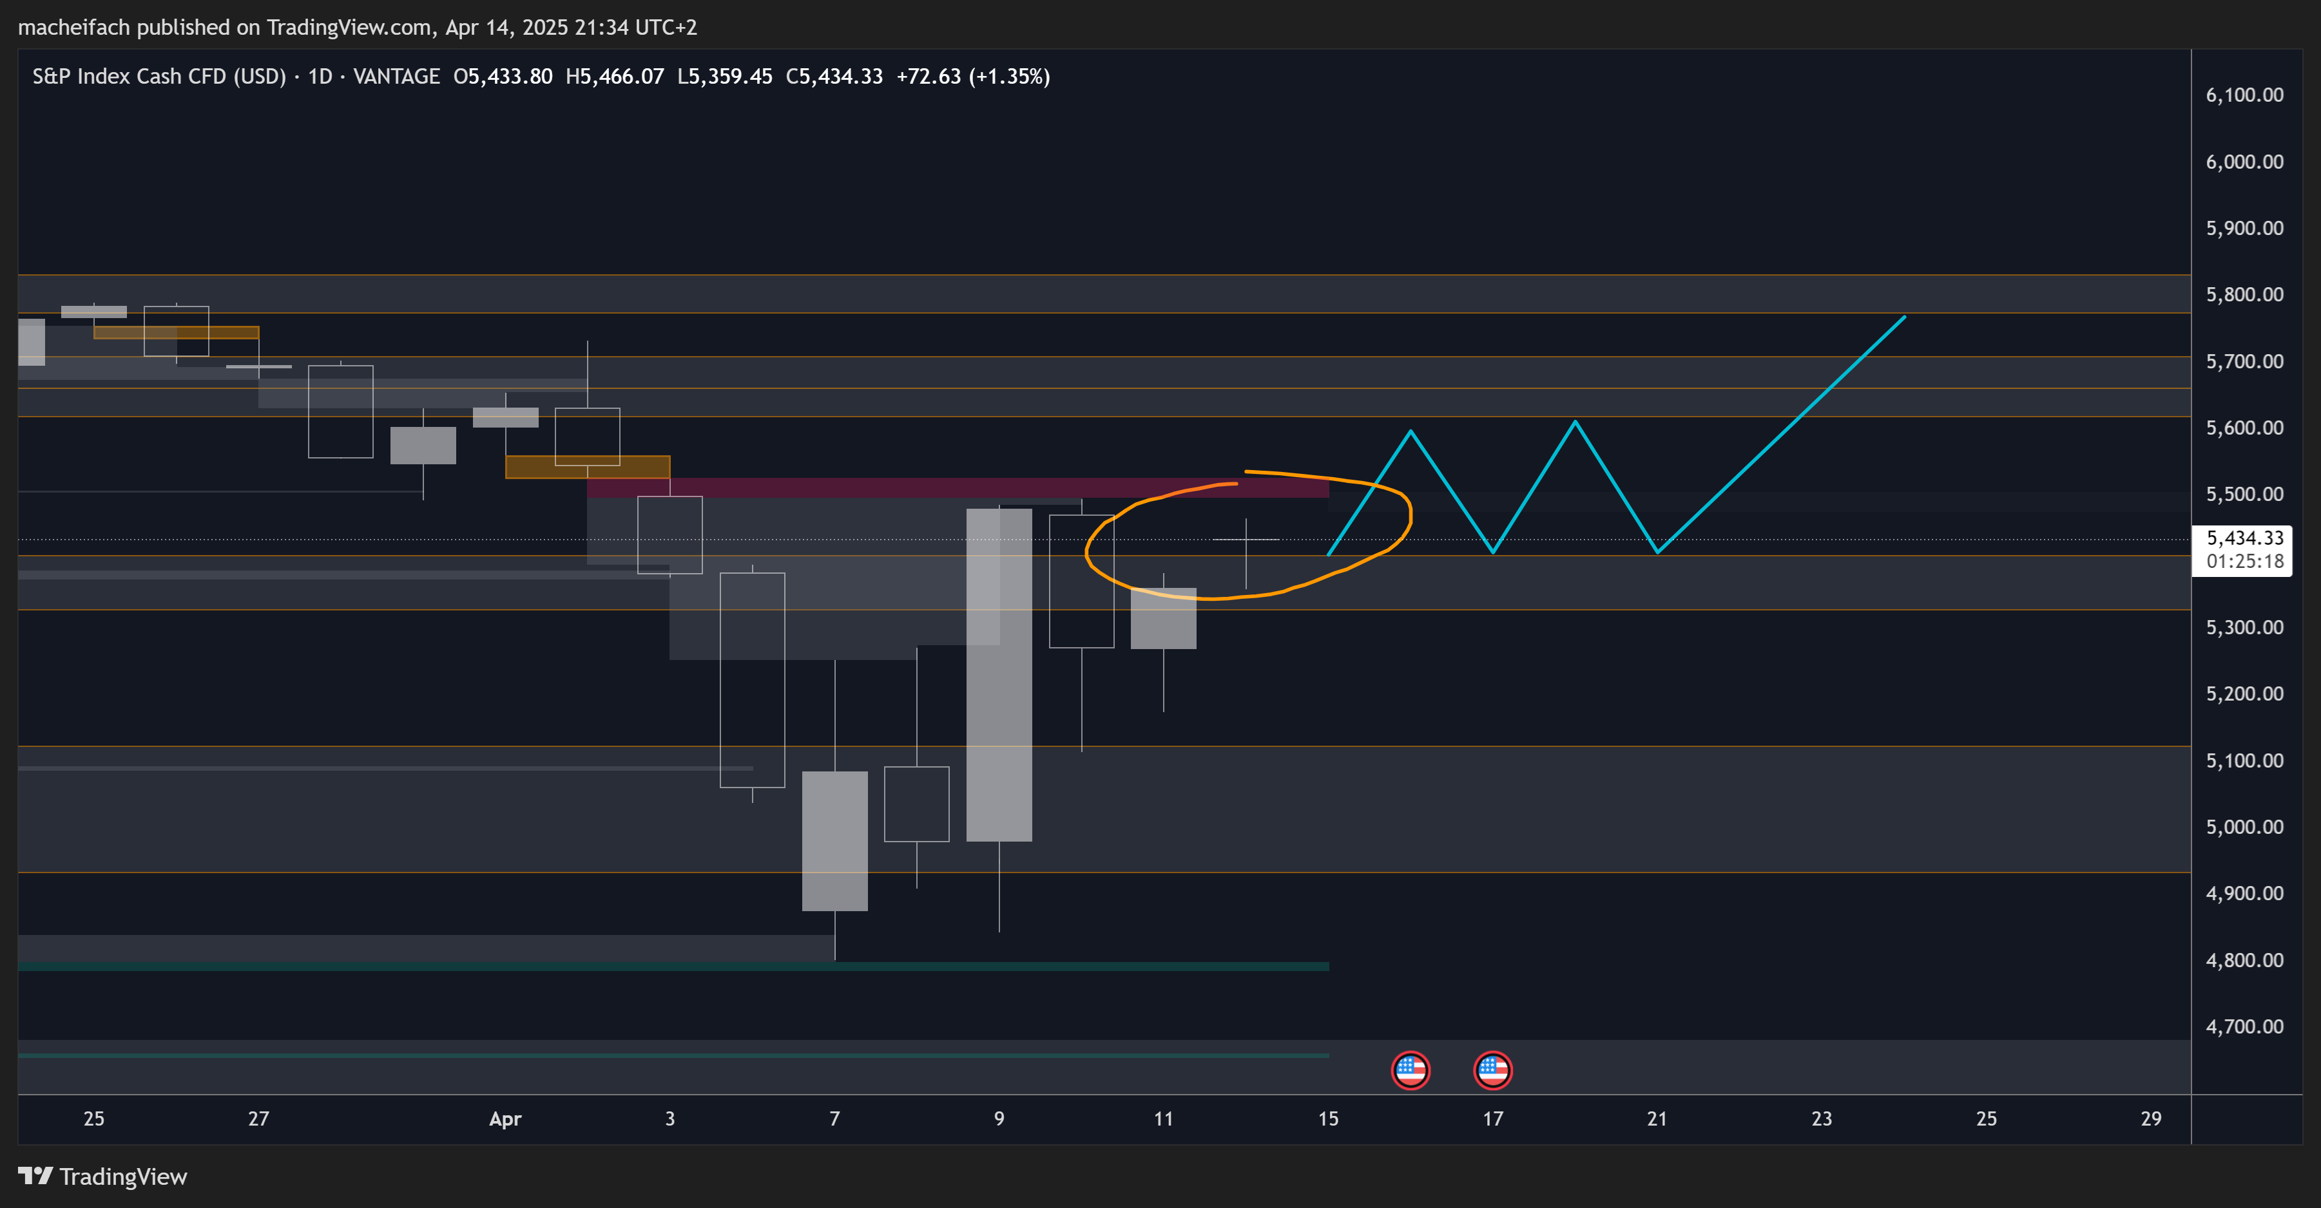The image size is (2321, 1208).
Task: Click the leftmost 25 date on time axis
Action: (x=93, y=1119)
